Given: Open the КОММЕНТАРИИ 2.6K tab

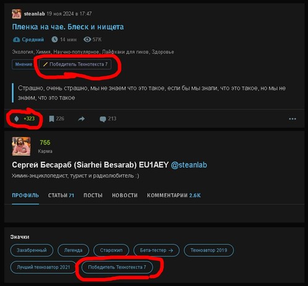Looking at the screenshot, I should [174, 195].
